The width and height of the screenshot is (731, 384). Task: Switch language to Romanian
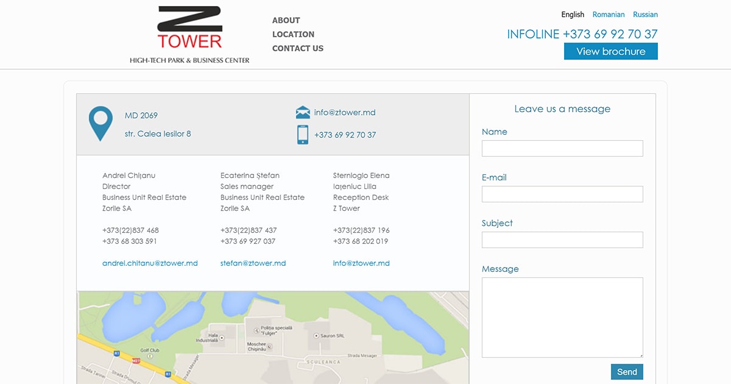[x=609, y=15]
